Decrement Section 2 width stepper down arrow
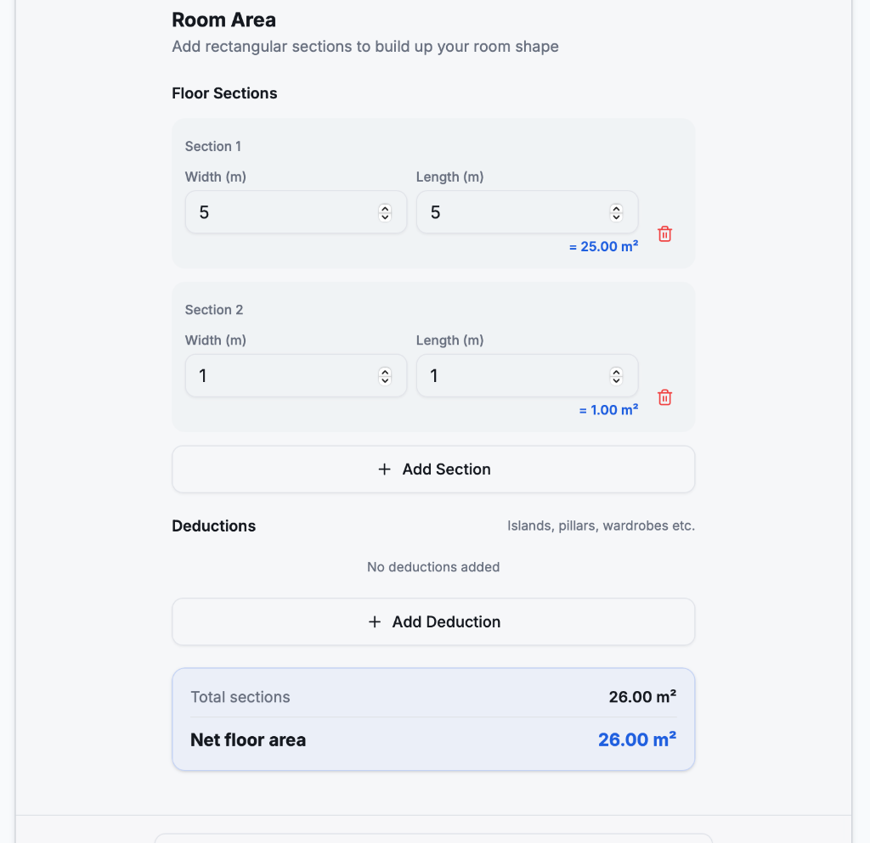The height and width of the screenshot is (843, 870). (385, 380)
